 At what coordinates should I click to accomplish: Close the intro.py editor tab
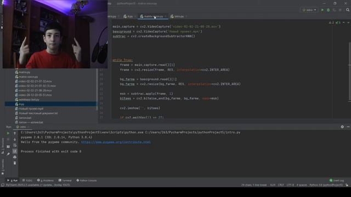coord(186,16)
